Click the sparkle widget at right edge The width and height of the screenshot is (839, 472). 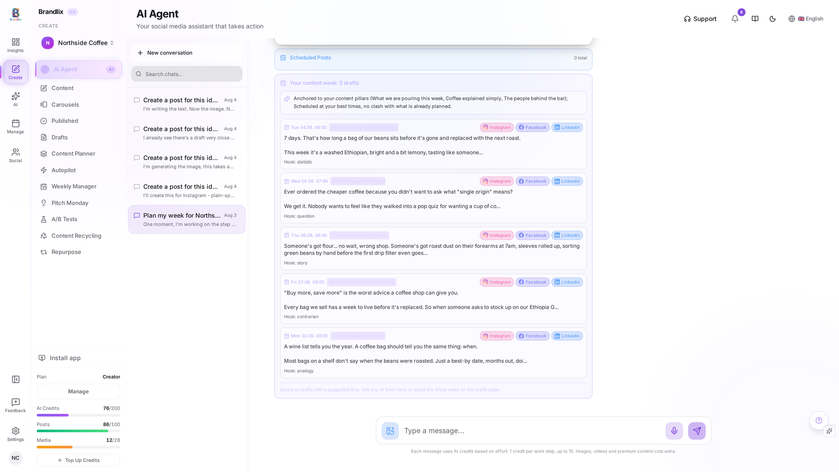(x=829, y=431)
